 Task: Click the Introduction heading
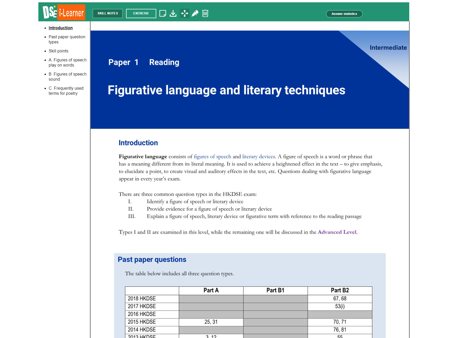138,143
